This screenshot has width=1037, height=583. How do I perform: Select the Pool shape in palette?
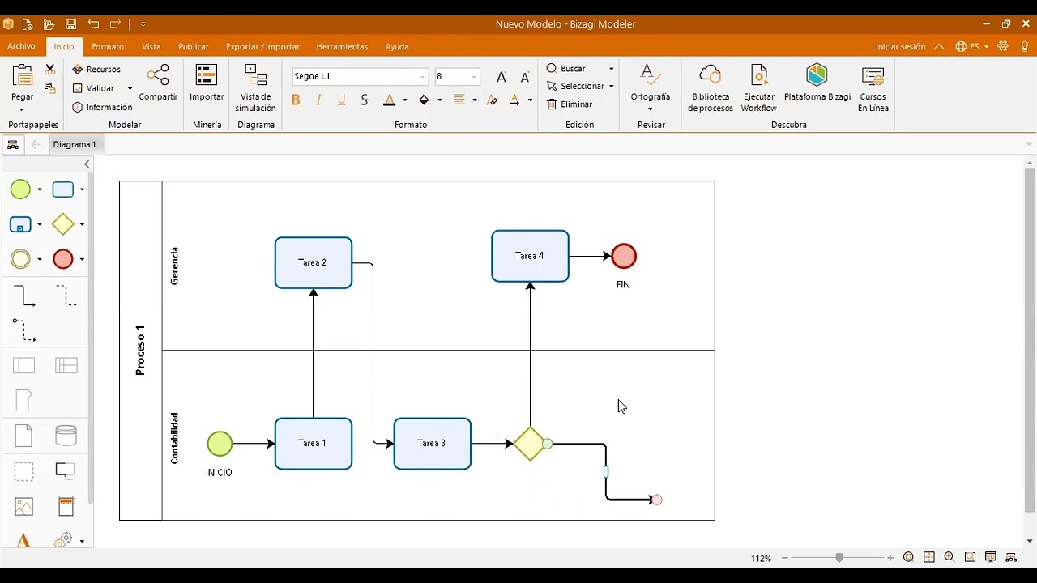[24, 366]
